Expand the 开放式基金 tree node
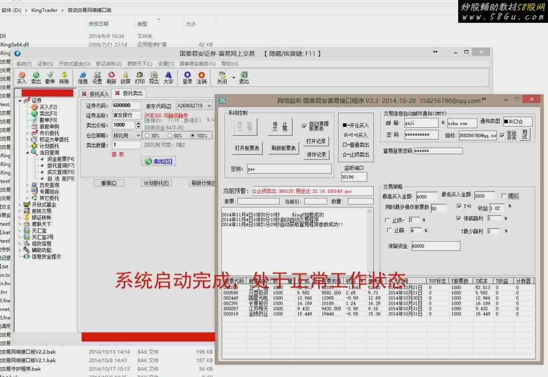548x377 pixels. pyautogui.click(x=20, y=205)
